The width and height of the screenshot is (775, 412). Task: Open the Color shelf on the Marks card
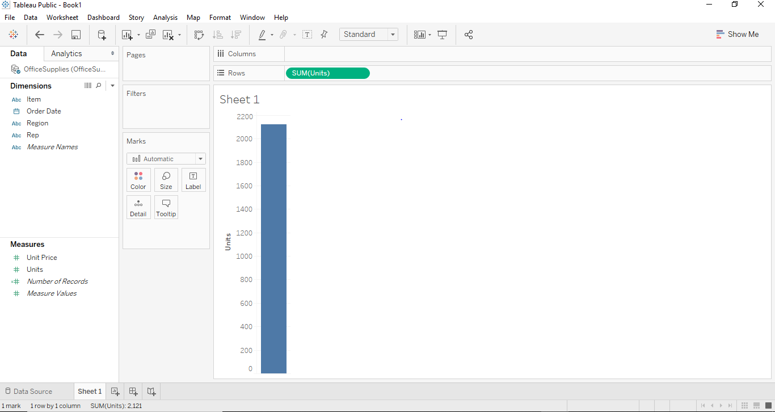coord(138,180)
